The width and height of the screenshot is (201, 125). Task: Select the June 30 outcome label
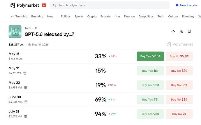point(15,97)
